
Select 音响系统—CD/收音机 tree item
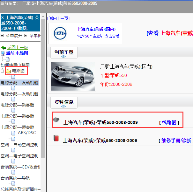[20, 167]
